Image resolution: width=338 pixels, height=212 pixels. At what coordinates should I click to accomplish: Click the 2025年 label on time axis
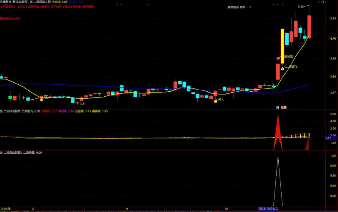click(6, 209)
